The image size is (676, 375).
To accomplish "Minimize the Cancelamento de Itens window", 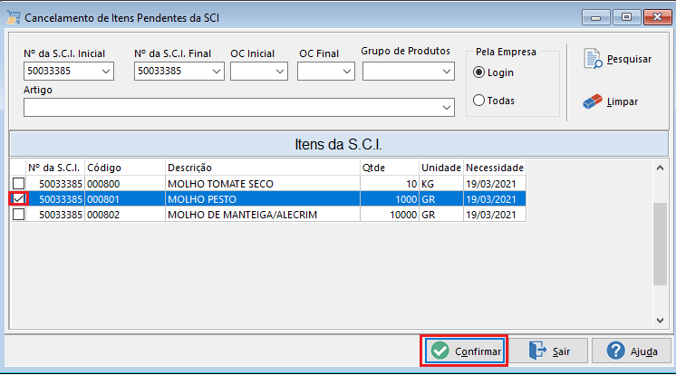I will tap(596, 17).
